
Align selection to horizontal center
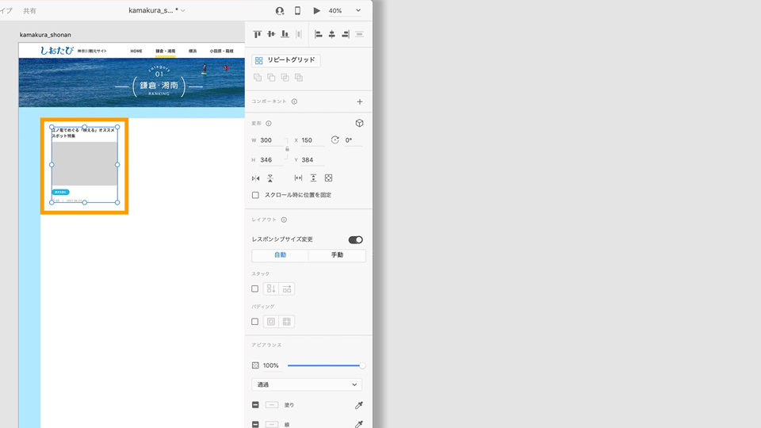(x=332, y=34)
